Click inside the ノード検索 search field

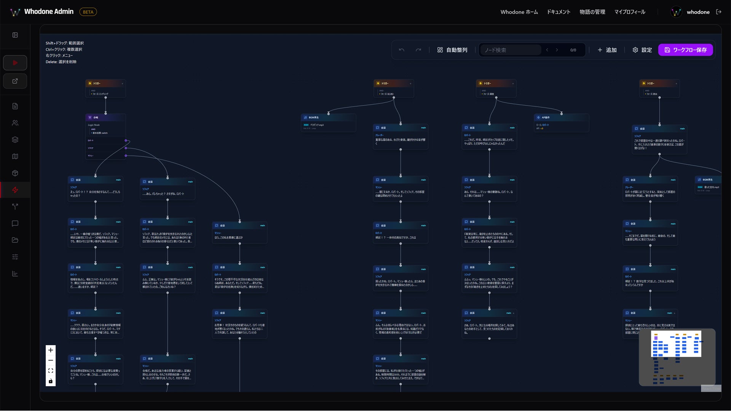tap(510, 50)
